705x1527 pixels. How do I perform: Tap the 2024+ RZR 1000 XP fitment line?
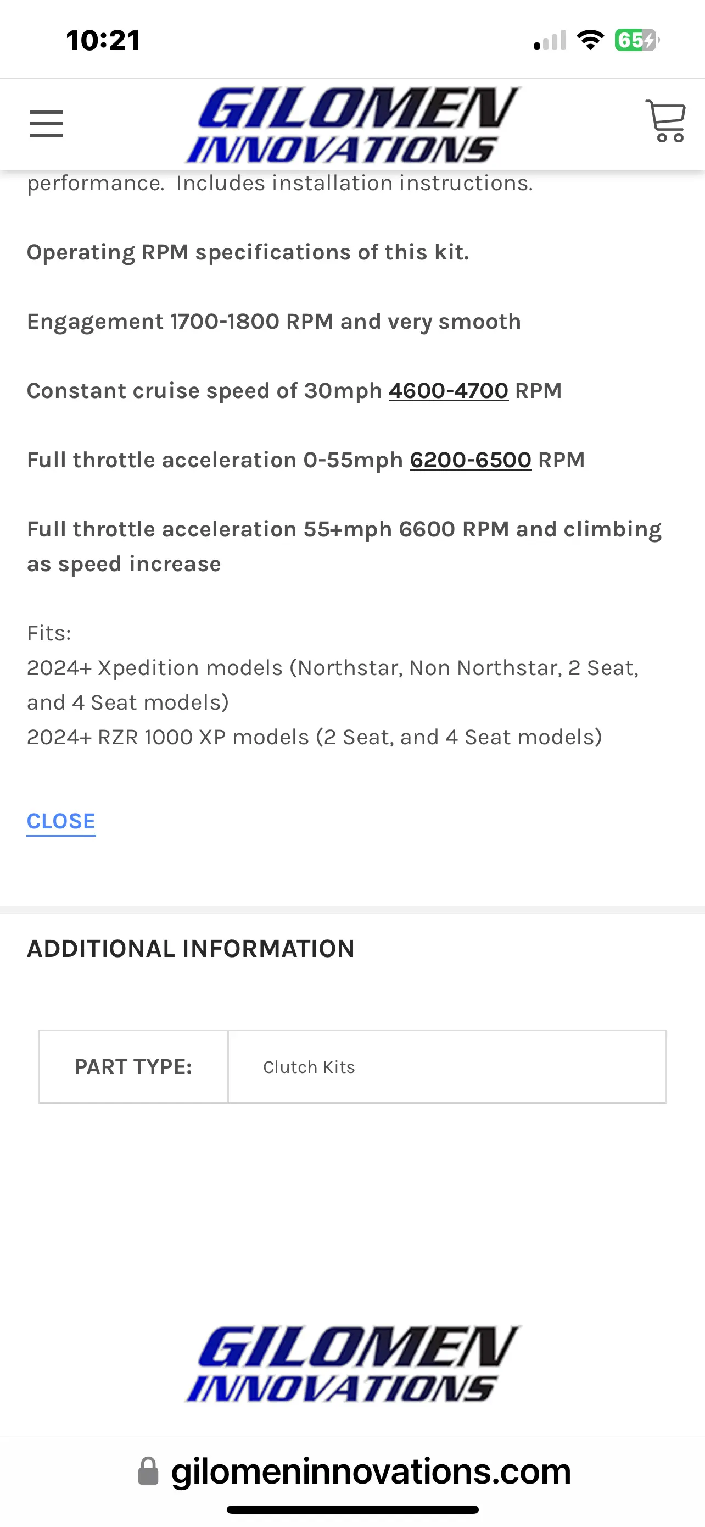314,737
